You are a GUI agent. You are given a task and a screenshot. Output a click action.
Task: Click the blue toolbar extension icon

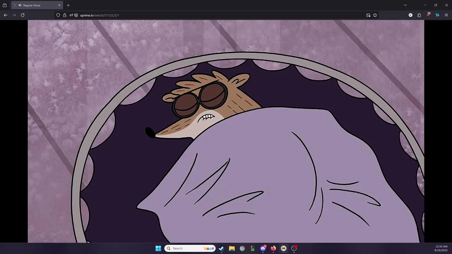point(437,15)
